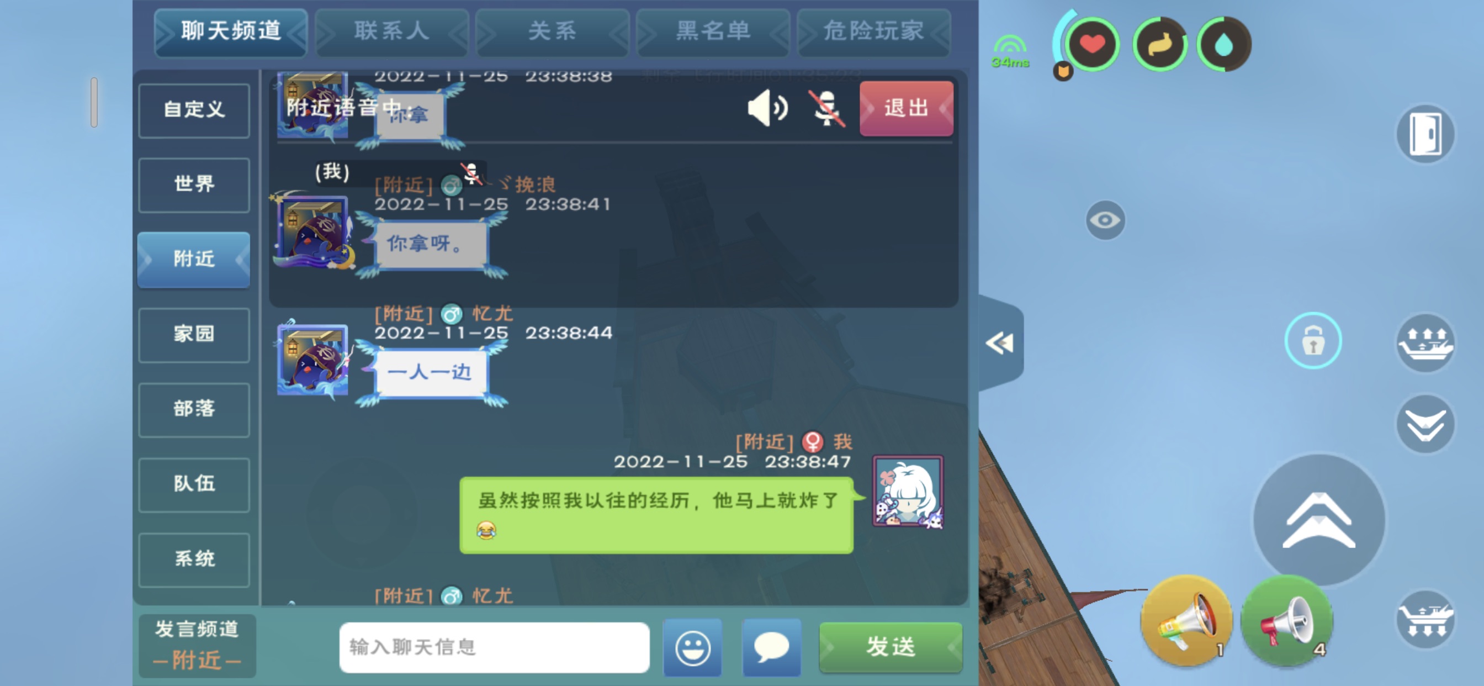Tap the jump double-arrow up button
1484x686 pixels.
(1319, 520)
